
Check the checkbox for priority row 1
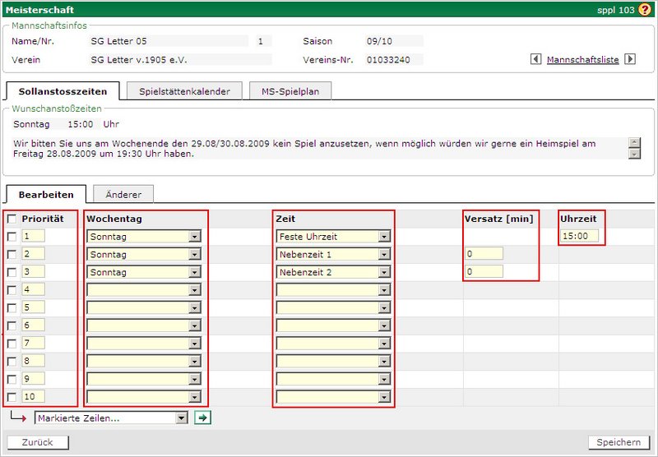(11, 237)
